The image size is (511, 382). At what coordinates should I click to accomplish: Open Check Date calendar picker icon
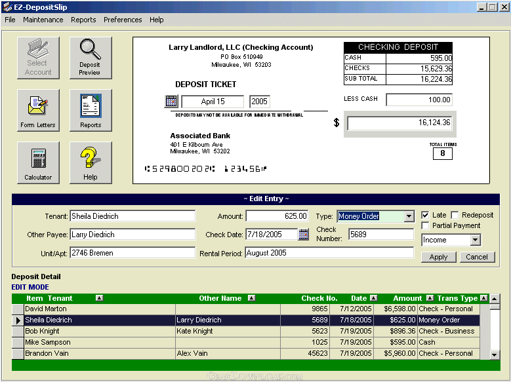coord(304,235)
